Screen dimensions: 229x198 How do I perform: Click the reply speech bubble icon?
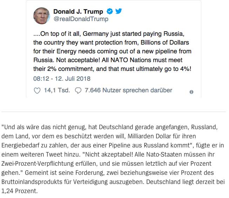click(78, 91)
